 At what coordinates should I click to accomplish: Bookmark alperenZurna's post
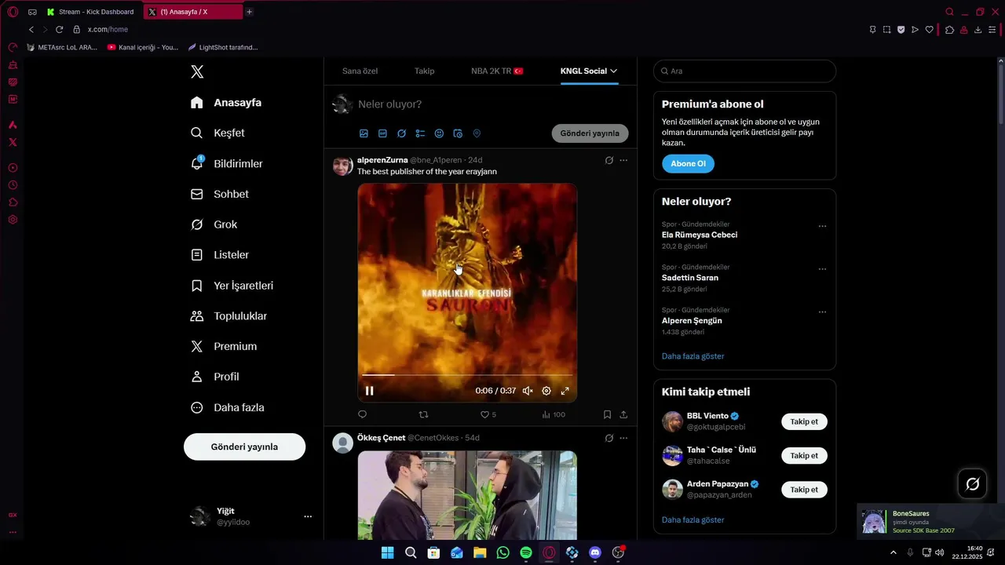coord(607,414)
